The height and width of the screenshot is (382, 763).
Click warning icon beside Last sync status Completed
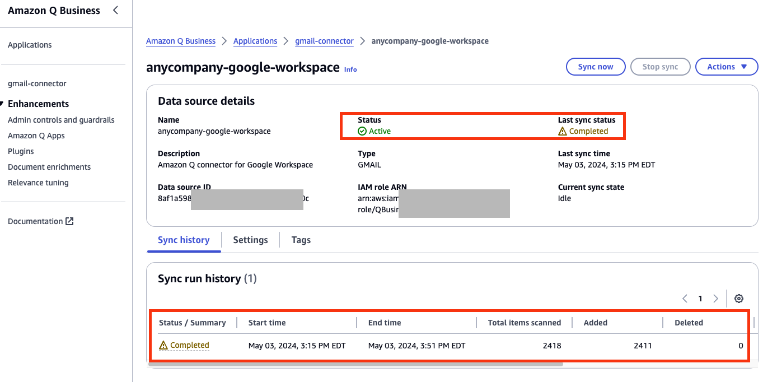(563, 131)
